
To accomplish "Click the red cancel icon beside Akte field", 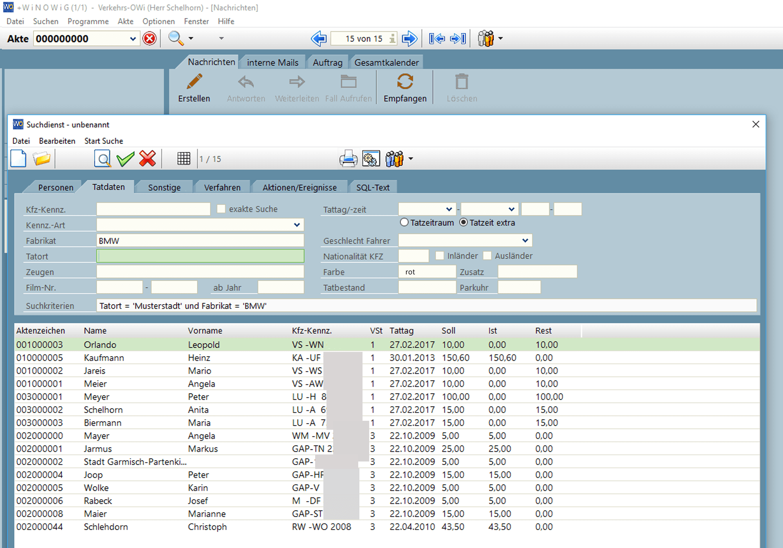I will pyautogui.click(x=150, y=39).
